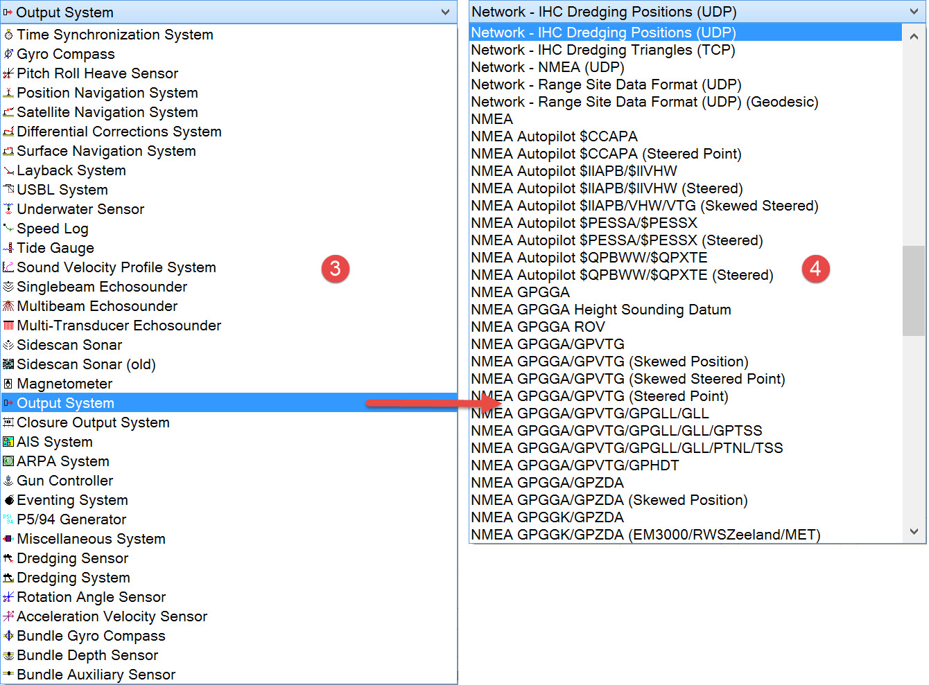Click the Singlebeam Echosounder icon
This screenshot has width=929, height=685.
tap(8, 287)
